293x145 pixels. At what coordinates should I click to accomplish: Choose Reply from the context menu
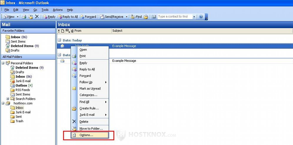pos(90,63)
